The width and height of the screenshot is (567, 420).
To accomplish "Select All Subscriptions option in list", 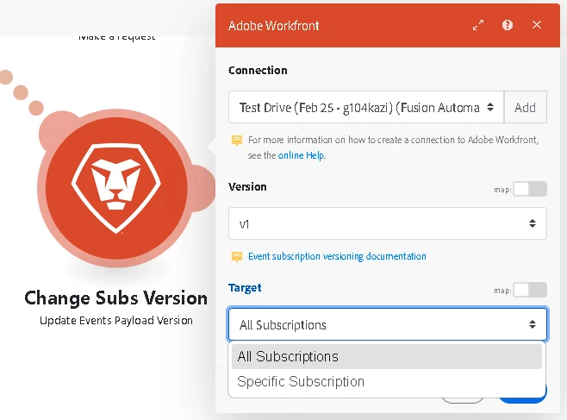I will point(387,356).
